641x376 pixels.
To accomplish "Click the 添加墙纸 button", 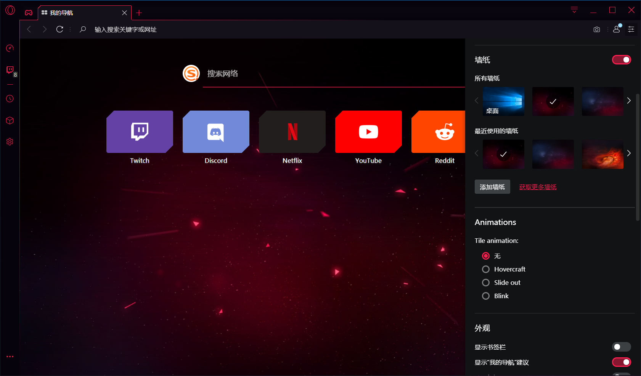I will point(492,187).
